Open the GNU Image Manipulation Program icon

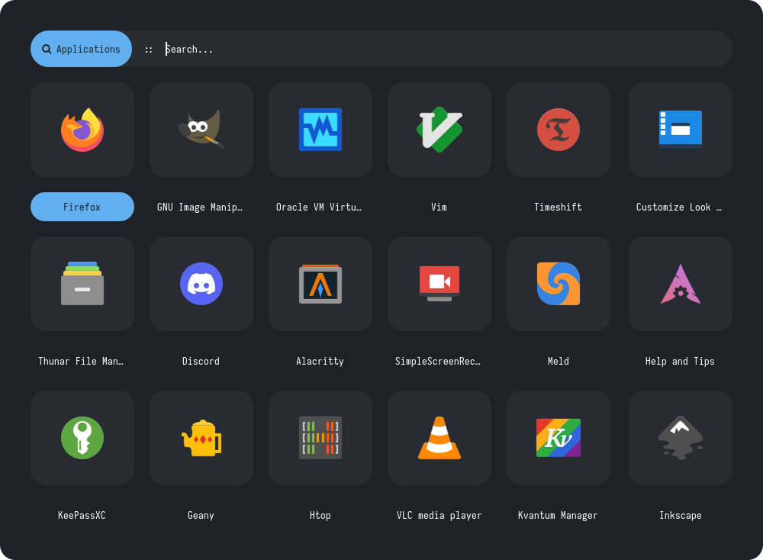(201, 130)
